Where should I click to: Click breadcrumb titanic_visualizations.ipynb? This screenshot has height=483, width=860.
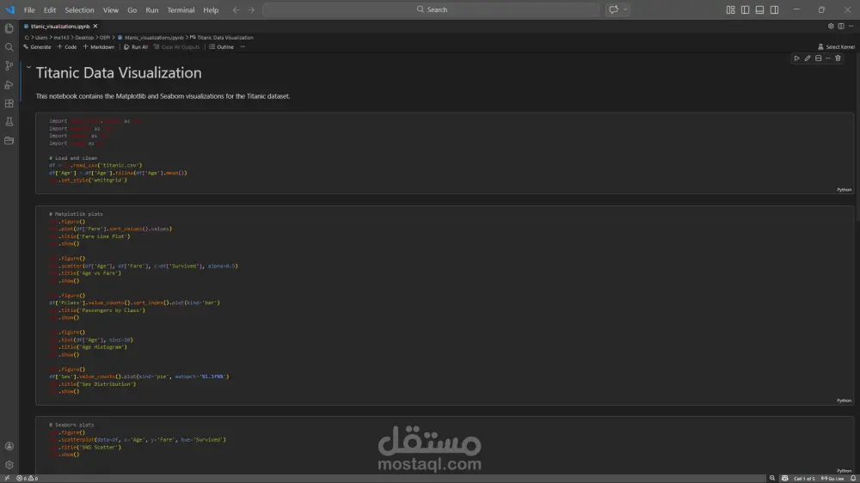pyautogui.click(x=150, y=38)
